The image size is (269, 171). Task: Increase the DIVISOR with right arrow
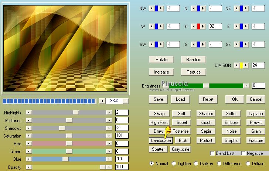point(246,65)
